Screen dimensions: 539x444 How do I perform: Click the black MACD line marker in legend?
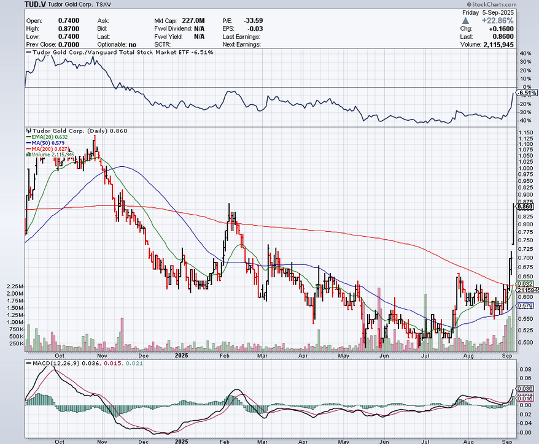coord(27,363)
